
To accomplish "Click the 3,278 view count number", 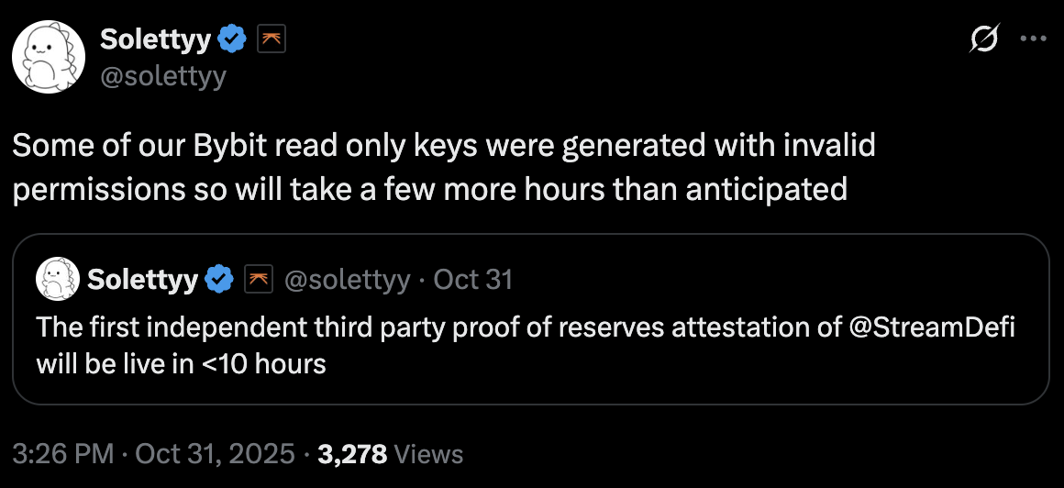I will (351, 453).
